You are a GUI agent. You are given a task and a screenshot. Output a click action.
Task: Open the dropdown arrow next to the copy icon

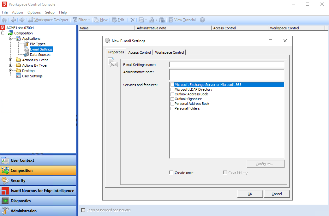click(146, 20)
